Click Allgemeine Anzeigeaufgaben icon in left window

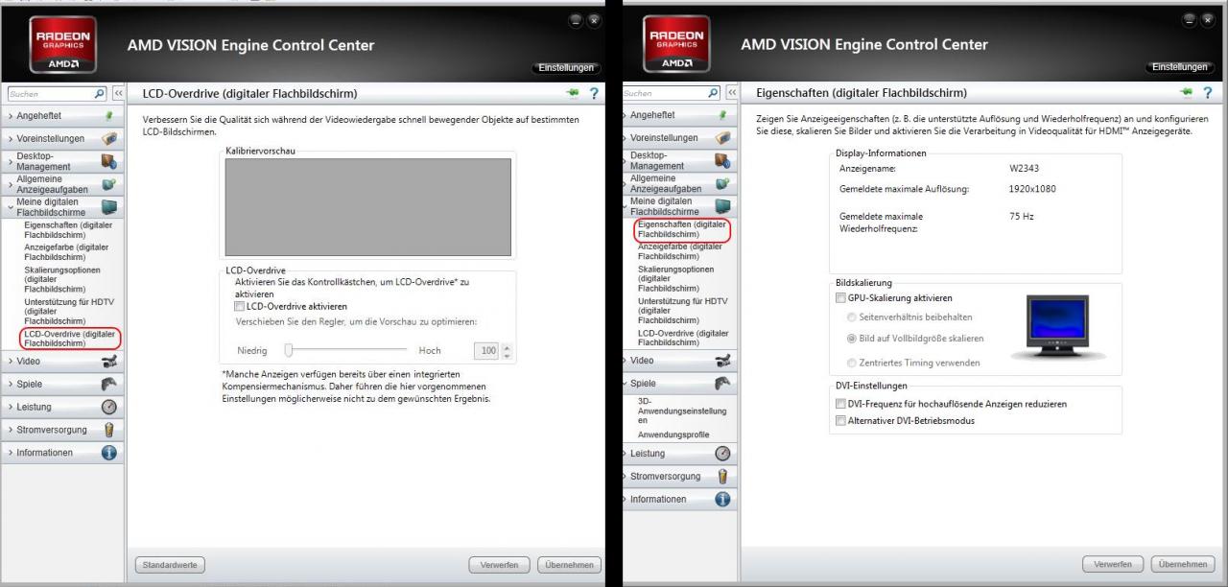coord(108,183)
